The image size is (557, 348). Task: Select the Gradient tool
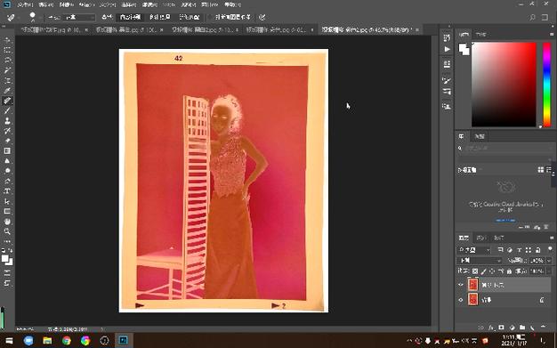click(x=7, y=150)
